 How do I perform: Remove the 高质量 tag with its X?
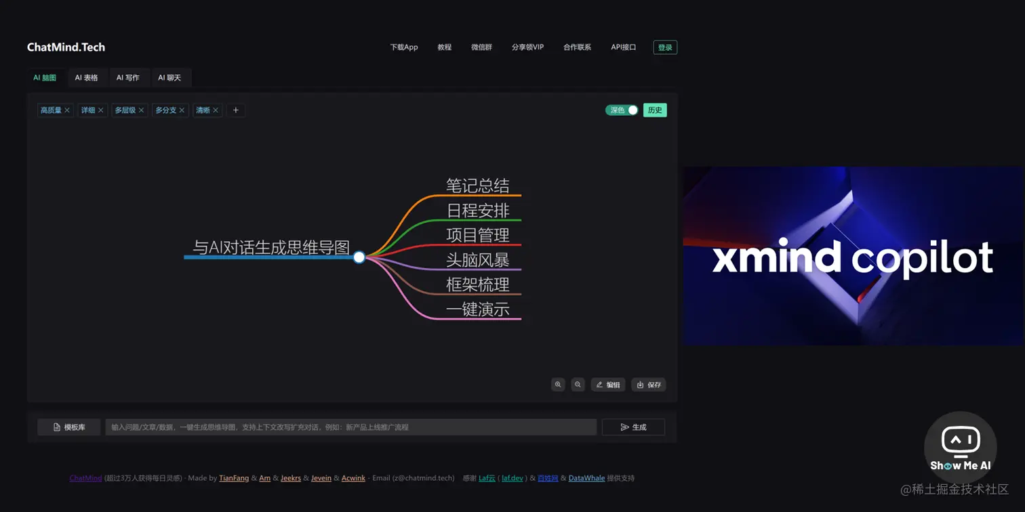[67, 110]
